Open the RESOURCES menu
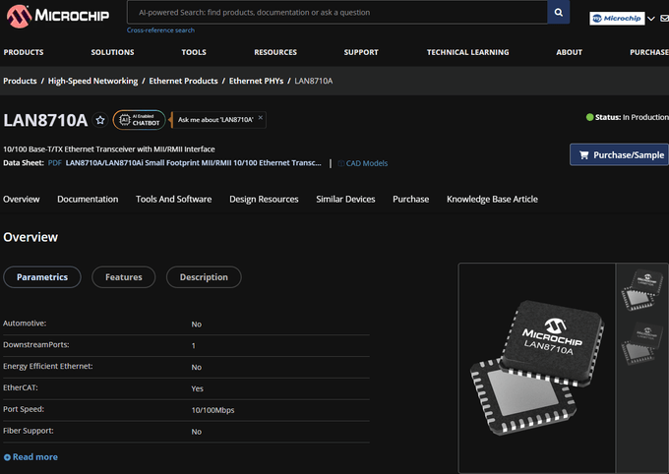669x474 pixels. (275, 52)
